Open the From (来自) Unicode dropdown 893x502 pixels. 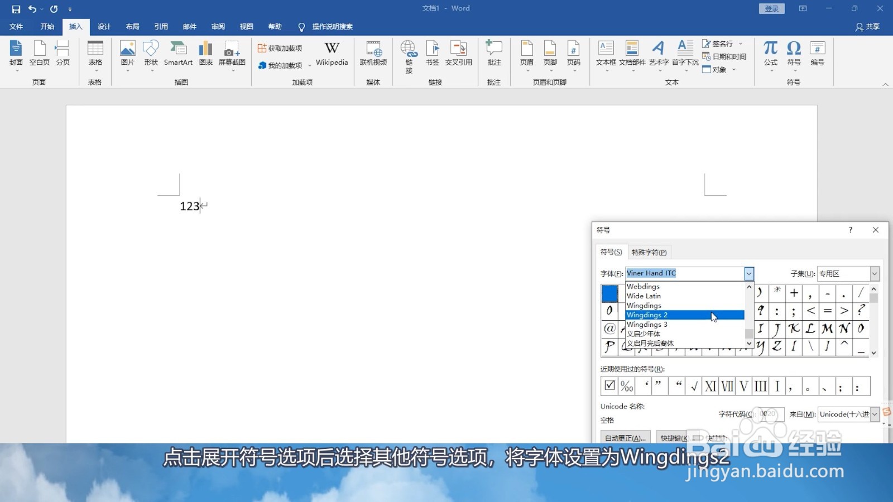[875, 414]
